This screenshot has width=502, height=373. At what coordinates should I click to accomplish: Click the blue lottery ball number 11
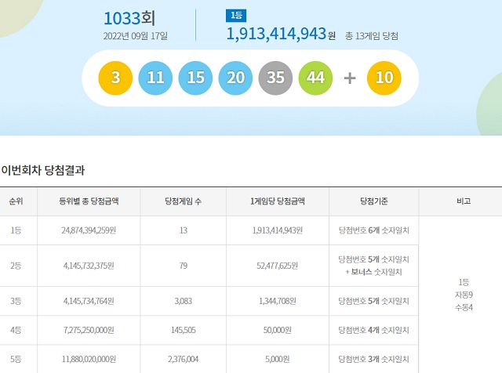tap(155, 78)
